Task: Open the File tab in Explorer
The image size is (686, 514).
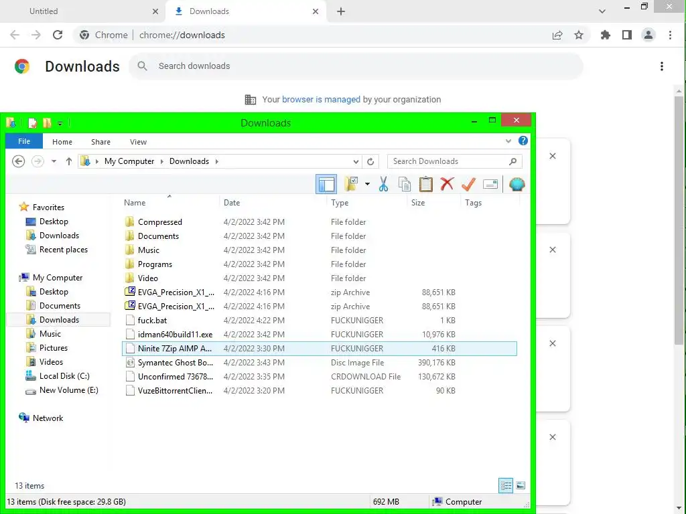Action: 24,141
